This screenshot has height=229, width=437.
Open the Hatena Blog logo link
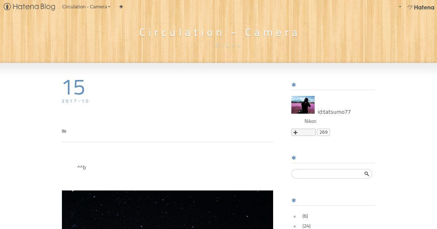coord(29,7)
